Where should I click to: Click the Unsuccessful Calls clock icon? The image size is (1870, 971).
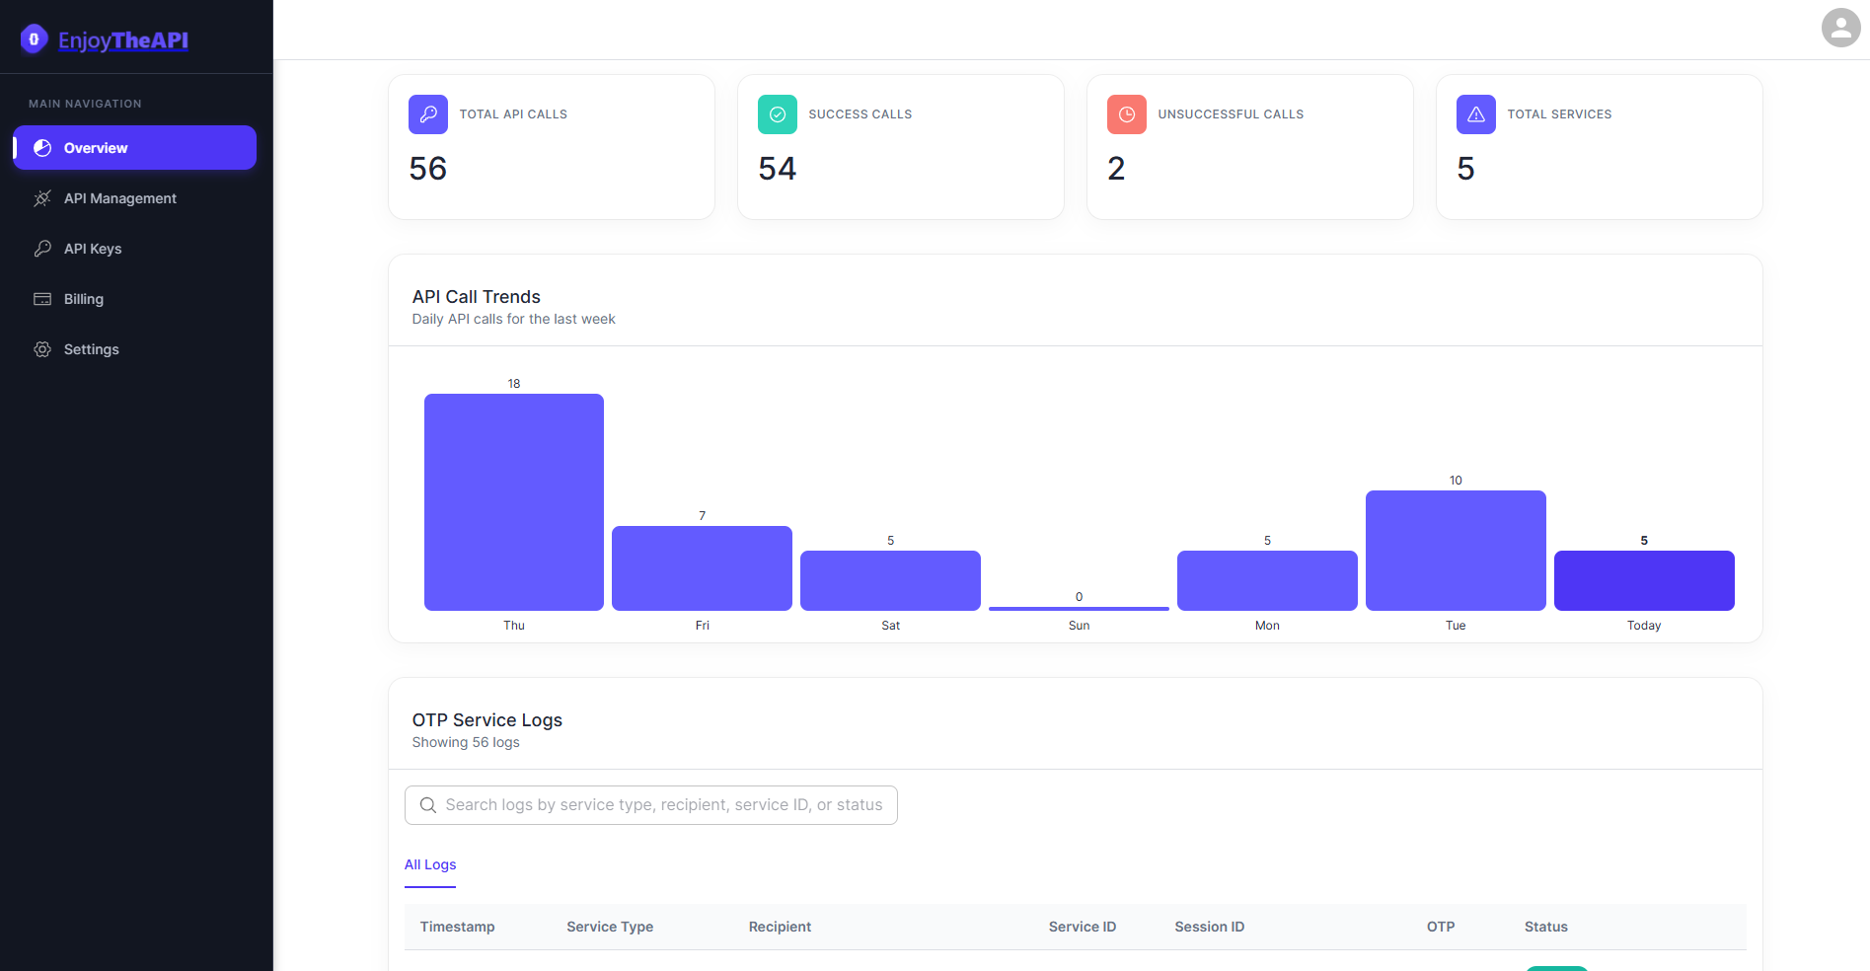pos(1126,114)
